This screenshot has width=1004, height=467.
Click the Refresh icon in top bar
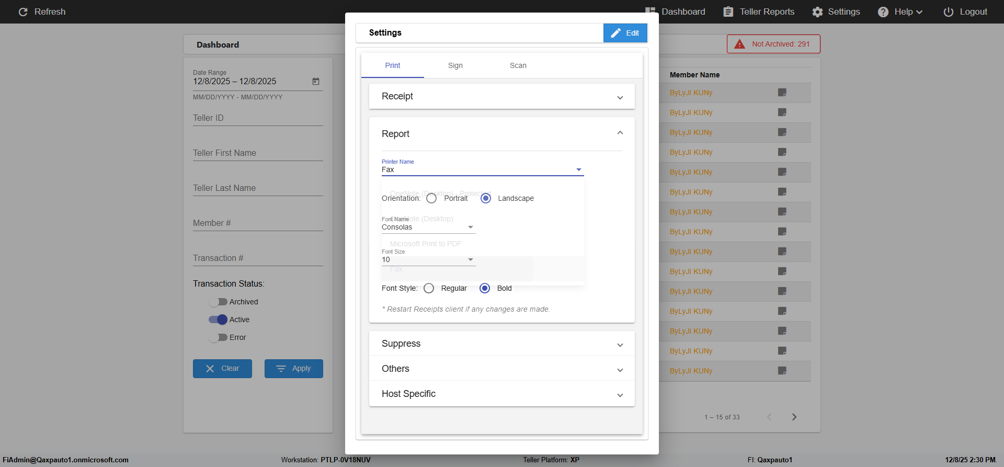click(x=23, y=12)
